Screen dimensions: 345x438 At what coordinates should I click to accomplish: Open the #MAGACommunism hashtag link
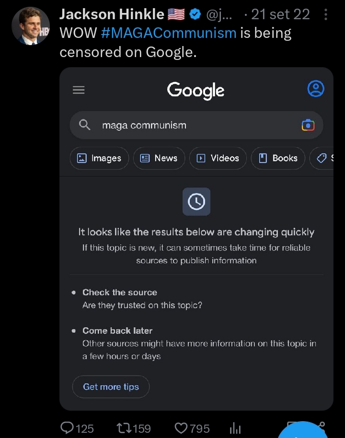[x=169, y=33]
